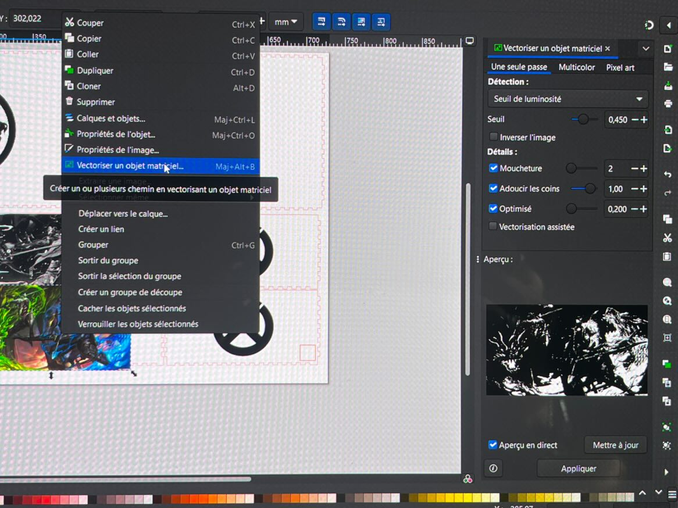678x508 pixels.
Task: Decrease the Moucheture value with the minus button
Action: [x=634, y=169]
